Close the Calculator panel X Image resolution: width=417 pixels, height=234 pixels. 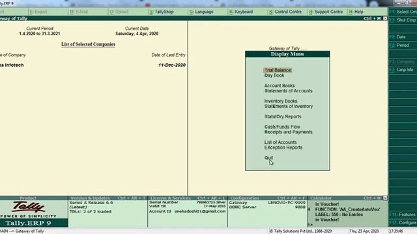pyautogui.click(x=385, y=198)
